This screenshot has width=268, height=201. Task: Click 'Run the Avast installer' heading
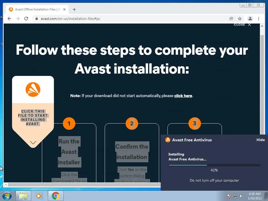point(69,152)
